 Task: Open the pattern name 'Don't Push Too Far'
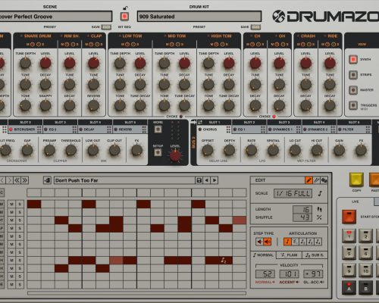124,180
